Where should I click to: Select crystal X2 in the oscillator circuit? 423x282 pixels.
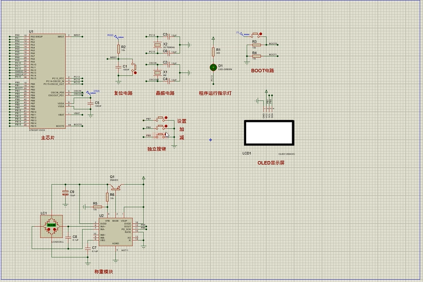point(157,44)
